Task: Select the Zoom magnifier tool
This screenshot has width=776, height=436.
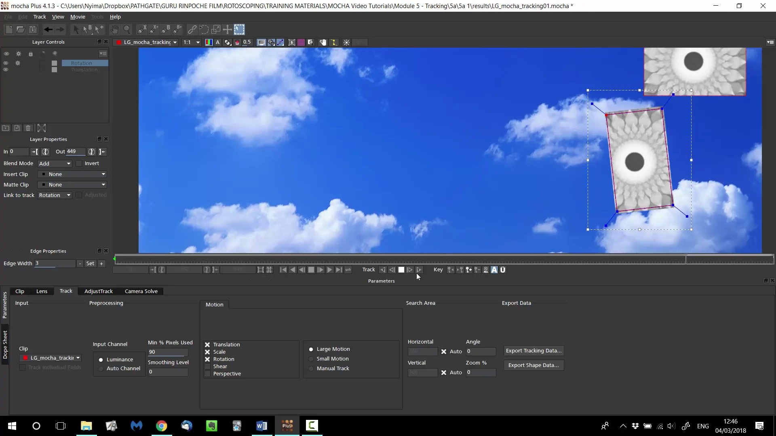Action: point(127,29)
